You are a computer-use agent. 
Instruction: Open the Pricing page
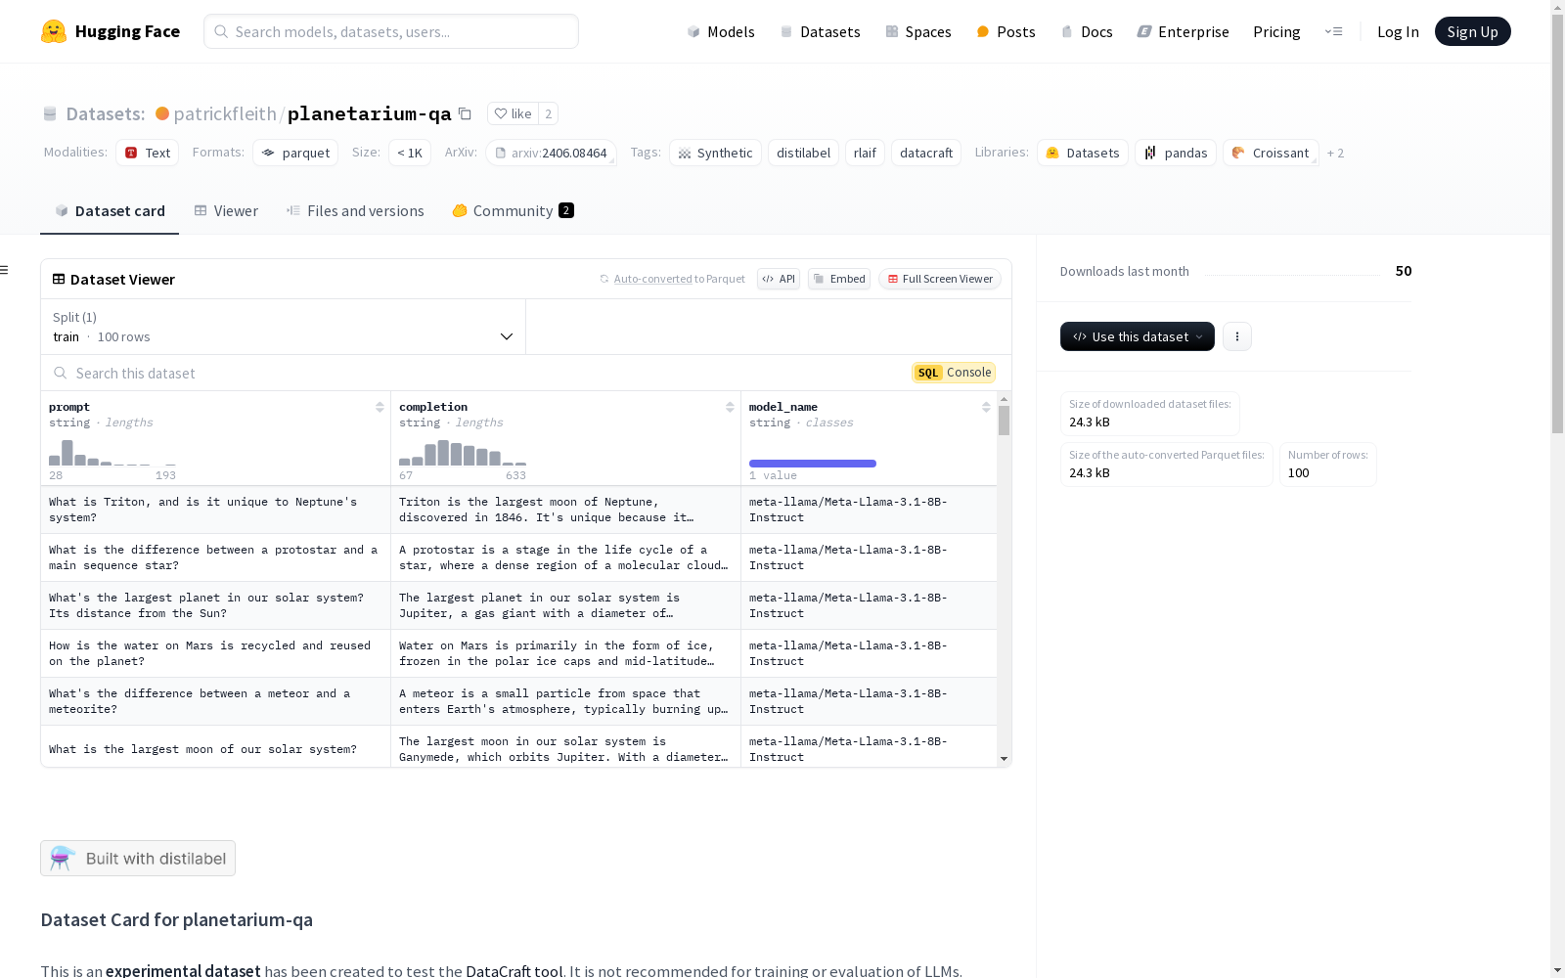click(x=1276, y=31)
